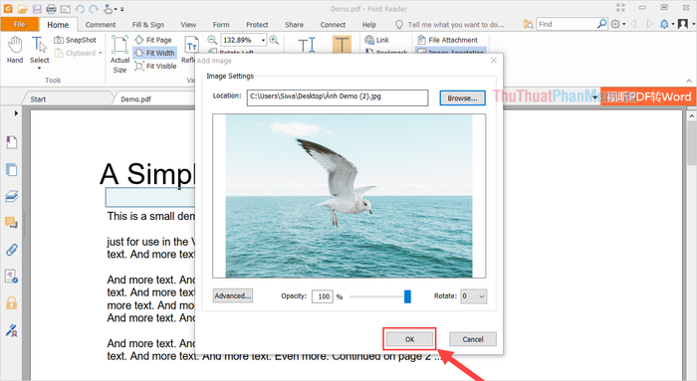Click the Browse button
Image resolution: width=697 pixels, height=381 pixels.
click(x=462, y=98)
